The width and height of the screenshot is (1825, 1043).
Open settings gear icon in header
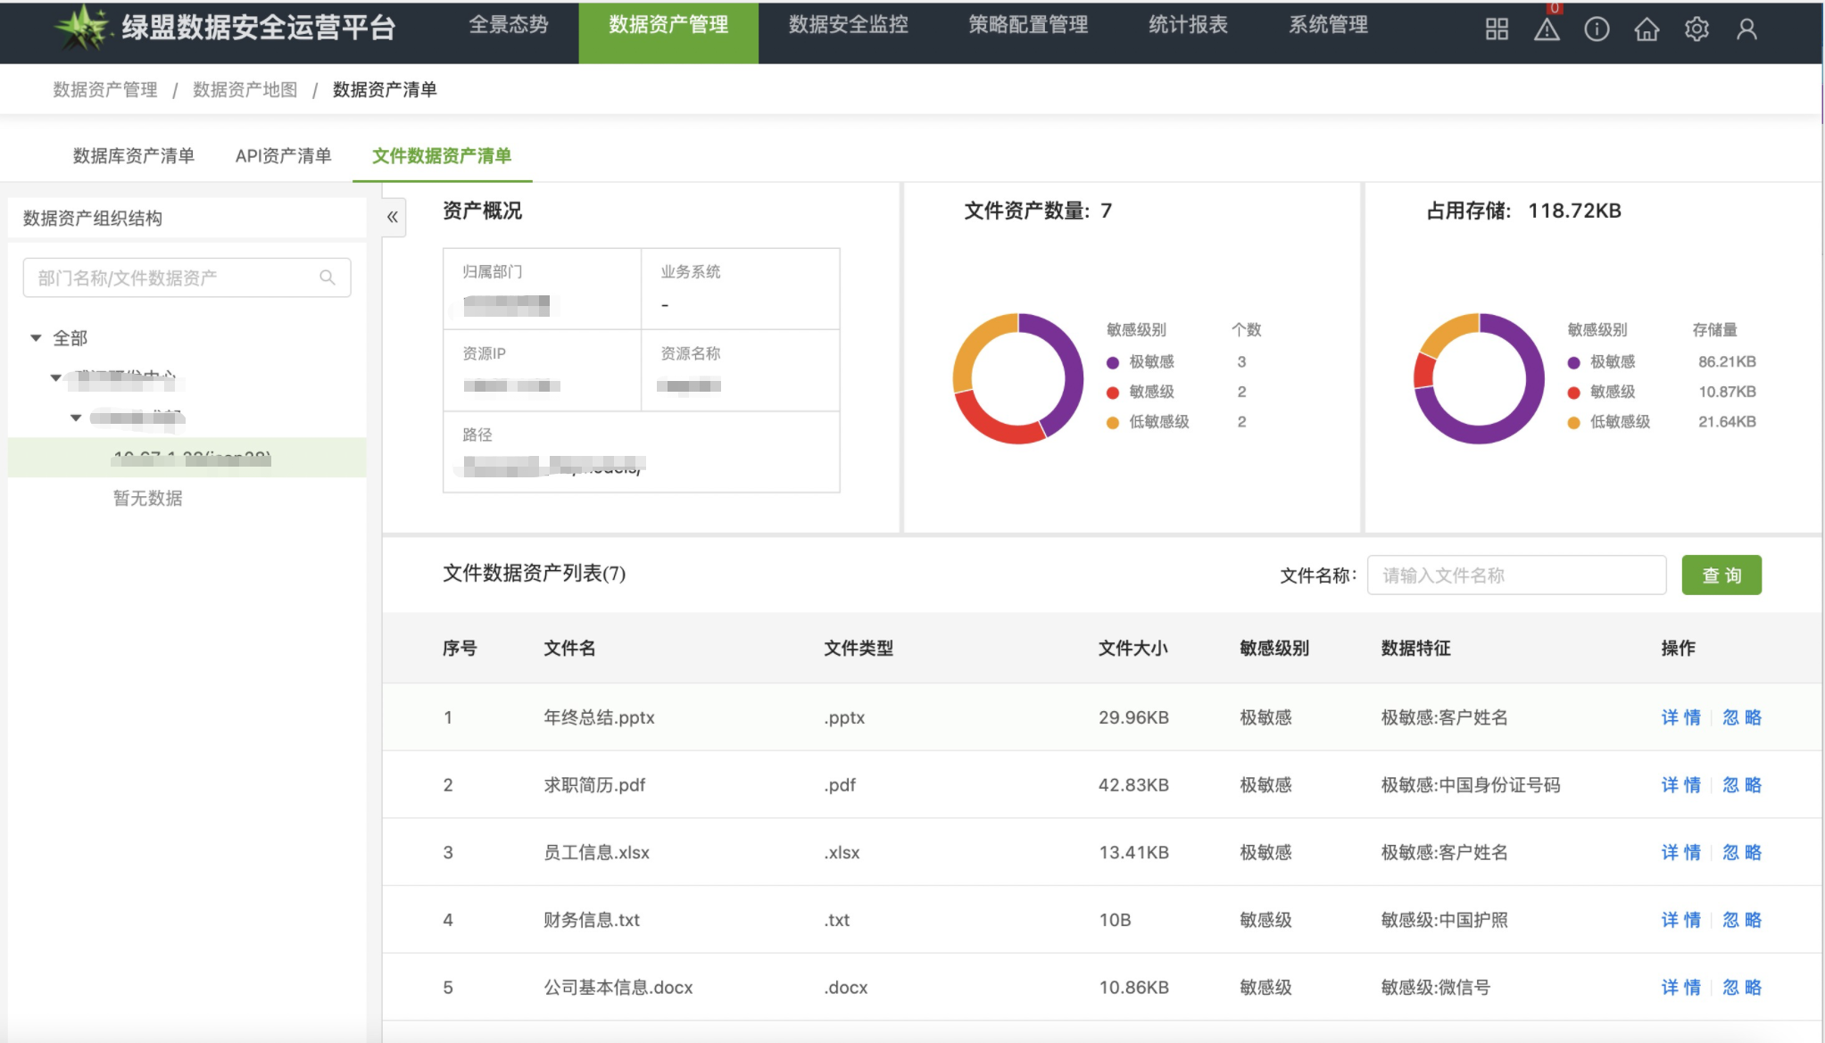[x=1696, y=29]
